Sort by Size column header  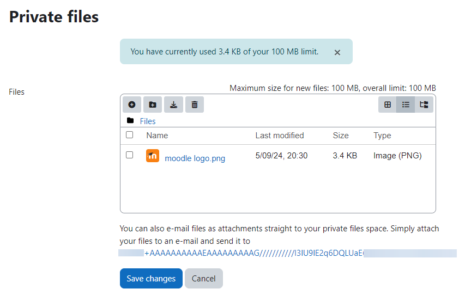coord(341,136)
